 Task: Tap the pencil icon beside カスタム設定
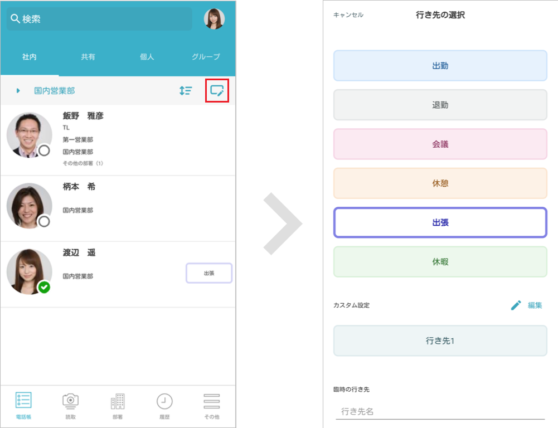(x=516, y=305)
